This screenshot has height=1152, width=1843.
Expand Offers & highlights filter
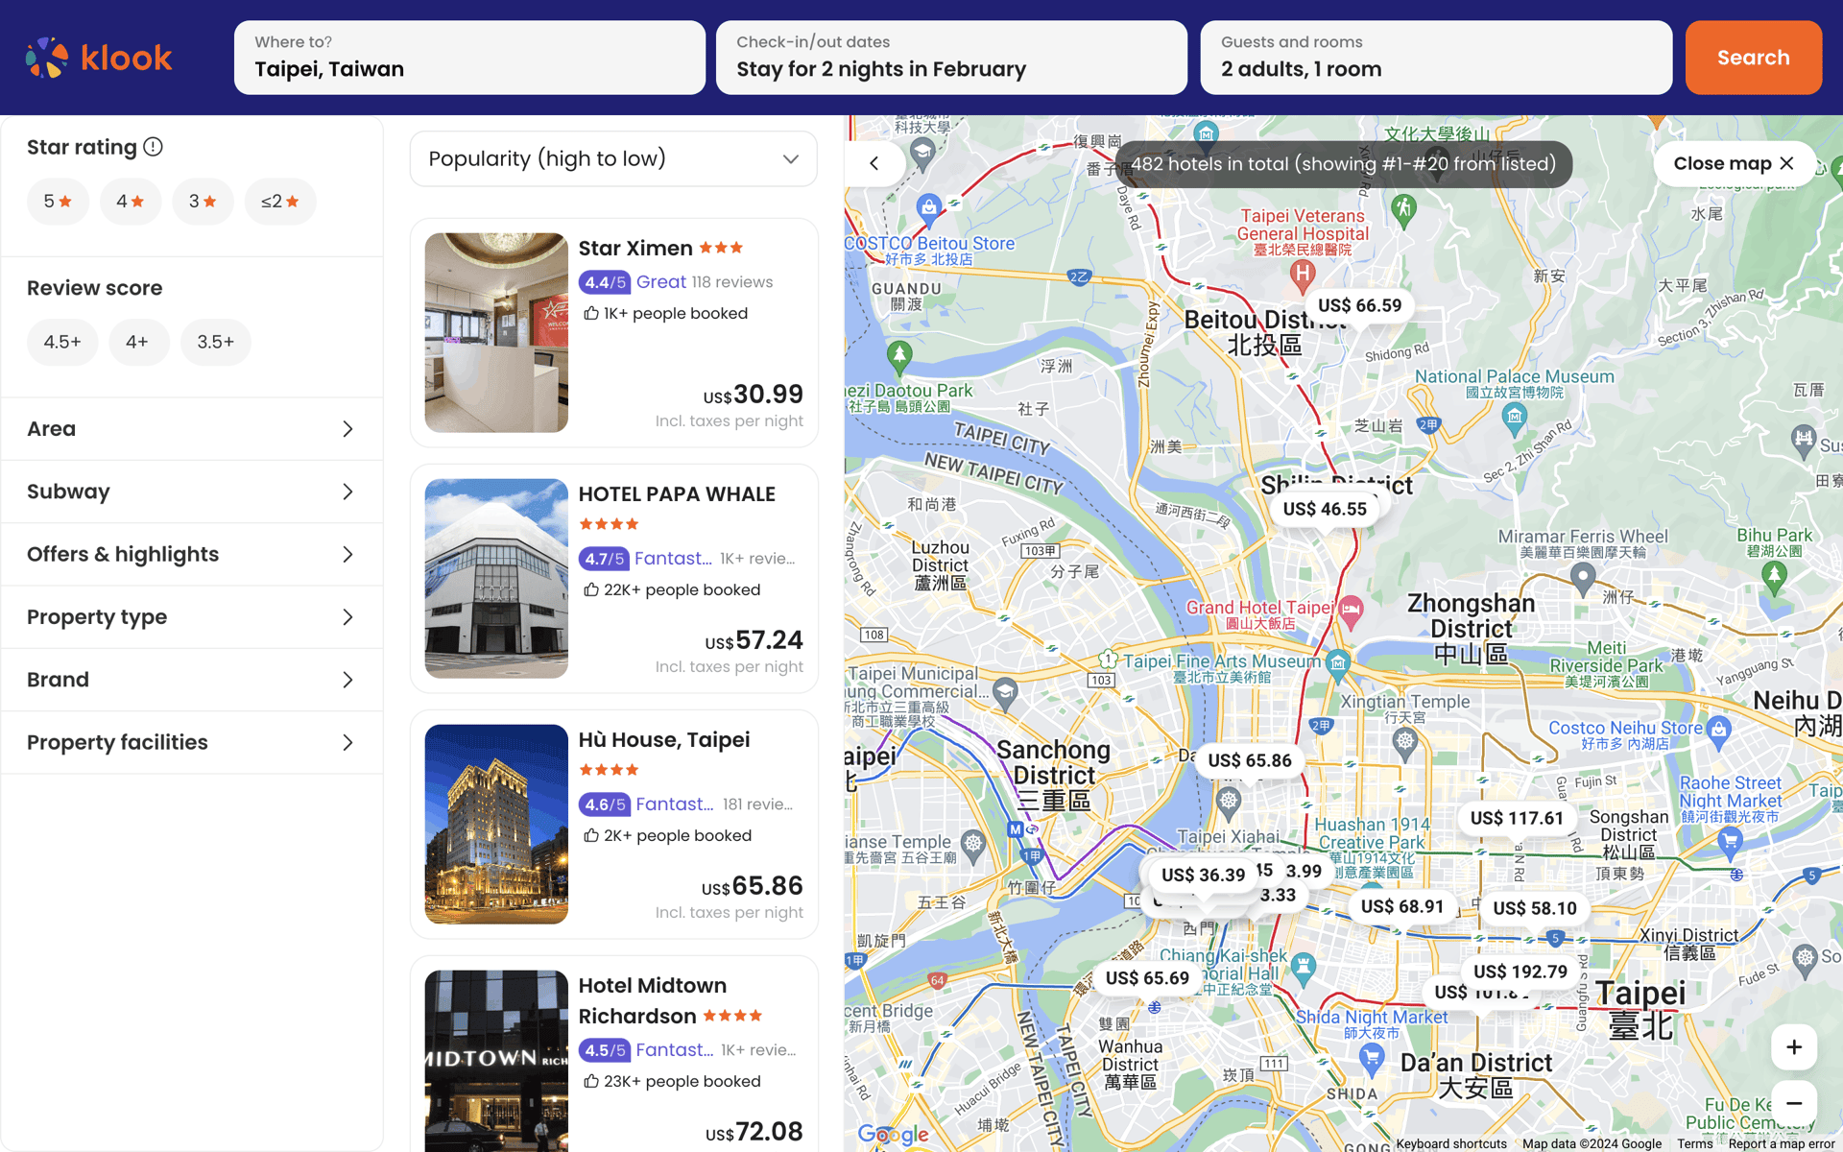pyautogui.click(x=192, y=554)
